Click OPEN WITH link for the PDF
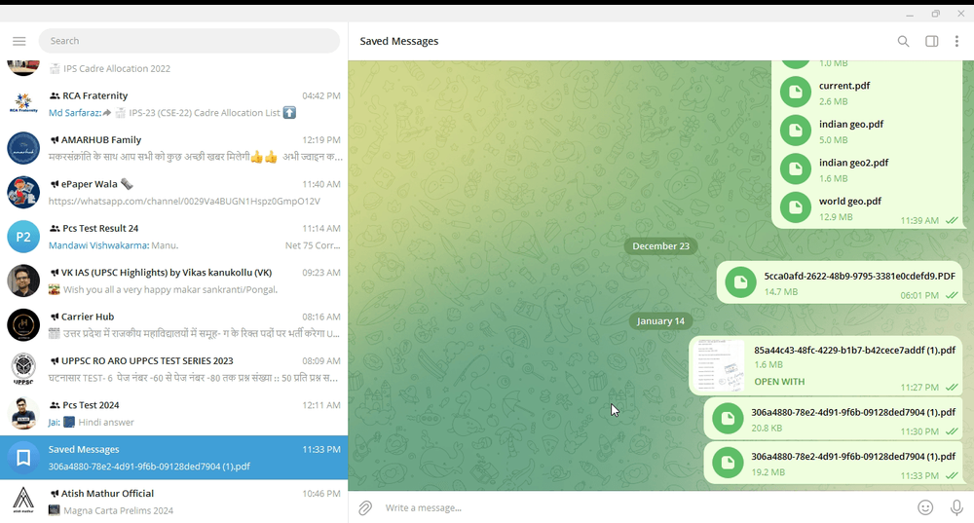 (779, 382)
